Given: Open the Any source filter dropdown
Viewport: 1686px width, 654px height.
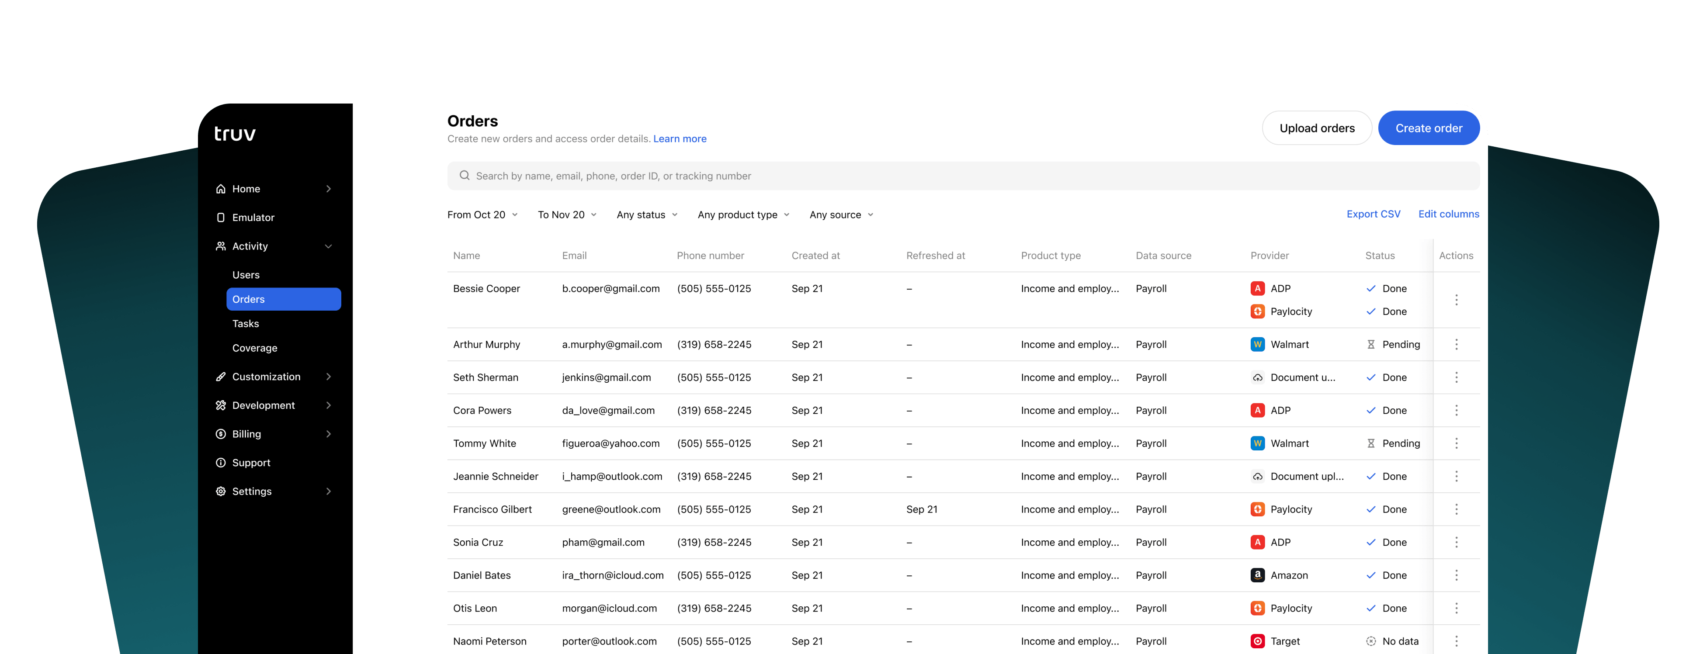Looking at the screenshot, I should (x=840, y=215).
